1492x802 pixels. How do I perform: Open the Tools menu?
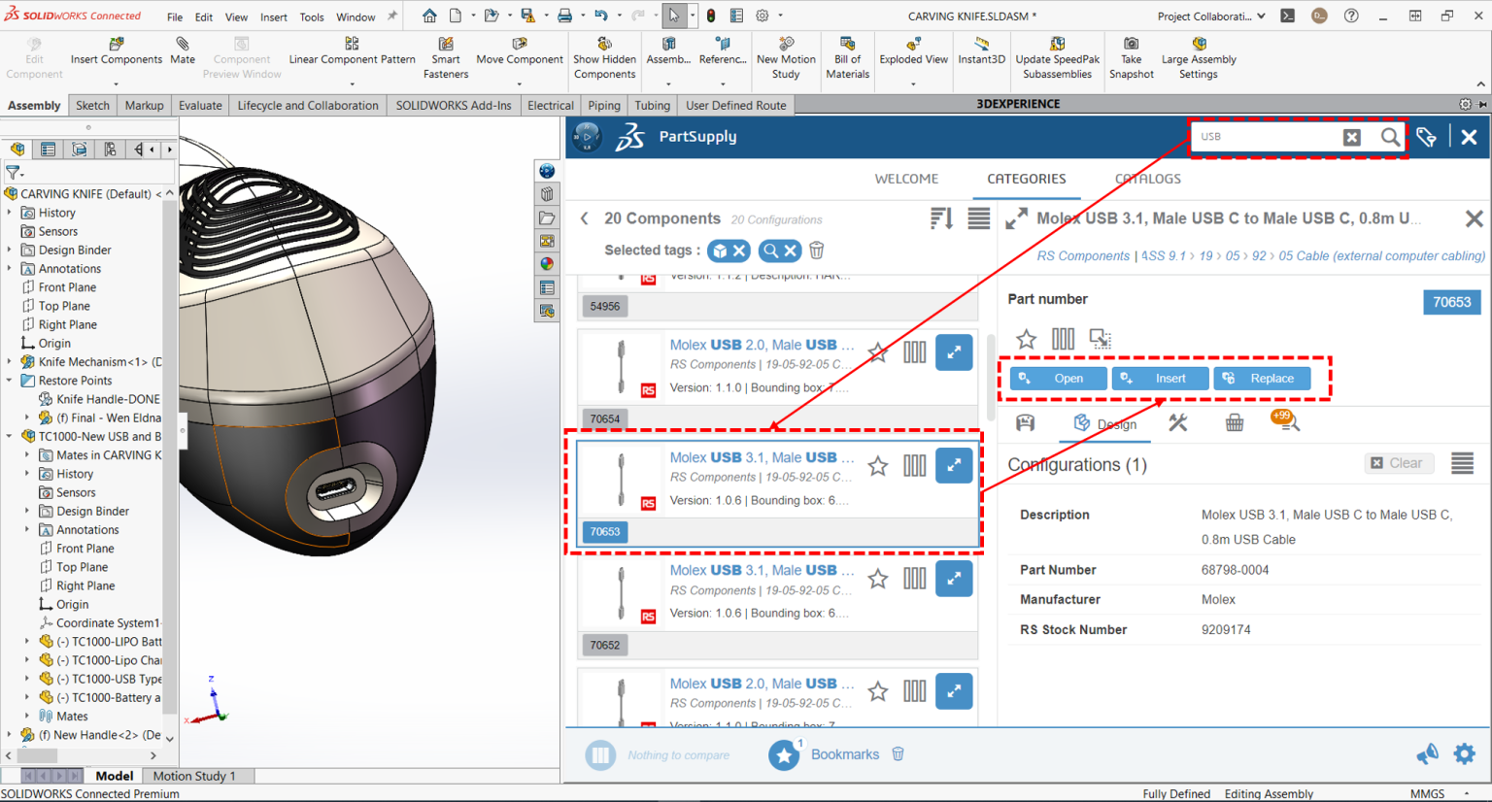[x=311, y=16]
